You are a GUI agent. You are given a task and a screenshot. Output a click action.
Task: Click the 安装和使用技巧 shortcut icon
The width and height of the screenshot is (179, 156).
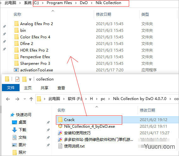pos(60,133)
